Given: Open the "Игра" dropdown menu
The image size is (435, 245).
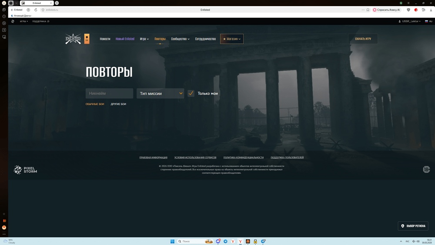Looking at the screenshot, I should click(x=144, y=39).
